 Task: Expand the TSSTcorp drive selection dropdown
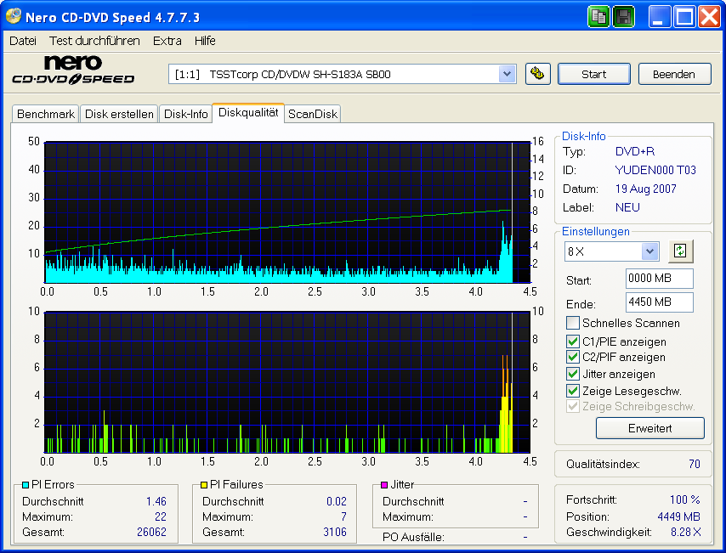click(x=508, y=74)
